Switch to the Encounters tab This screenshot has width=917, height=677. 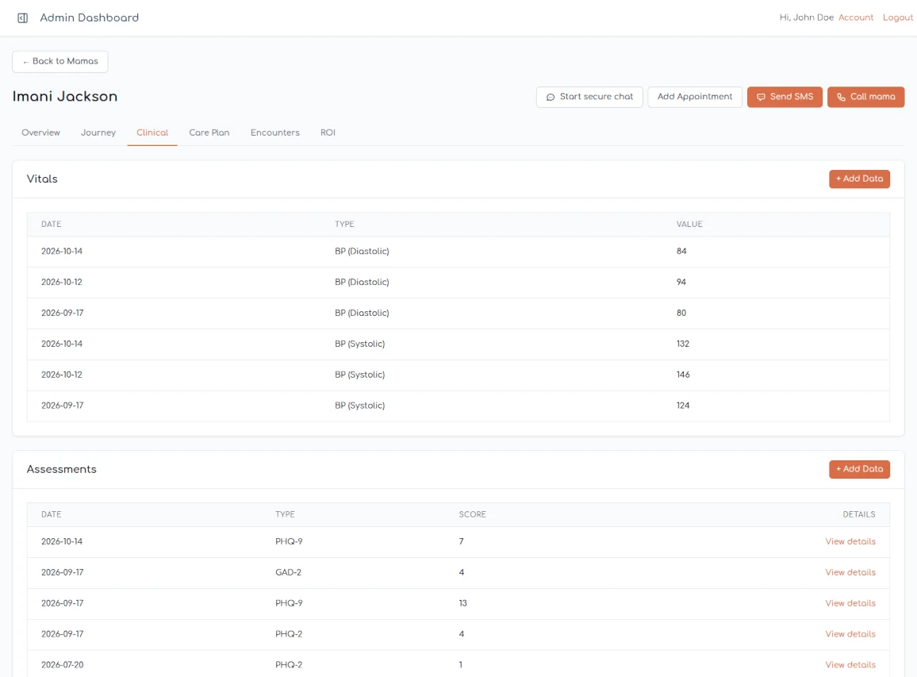click(275, 133)
